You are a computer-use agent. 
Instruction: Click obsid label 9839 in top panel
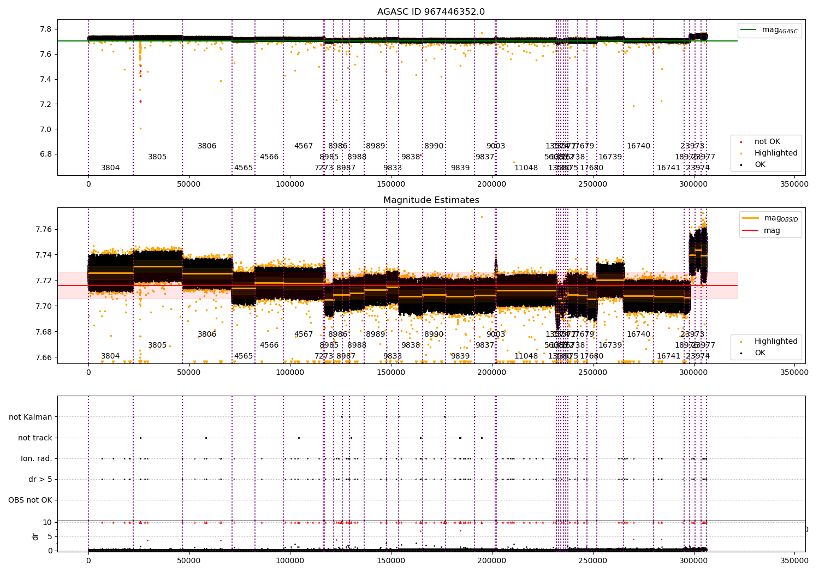click(x=460, y=168)
